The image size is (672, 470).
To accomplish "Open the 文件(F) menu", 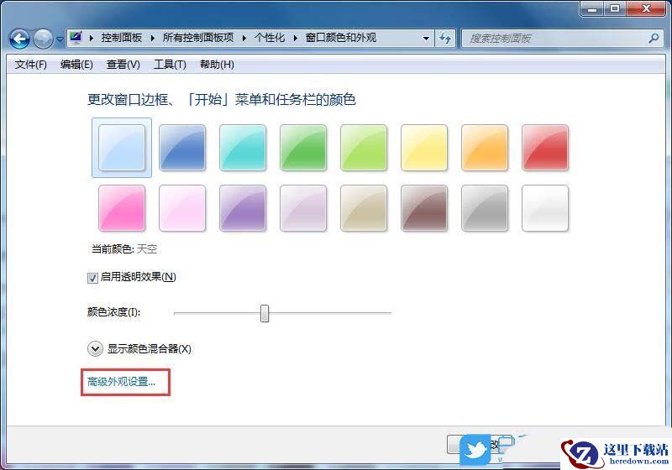I will click(31, 65).
